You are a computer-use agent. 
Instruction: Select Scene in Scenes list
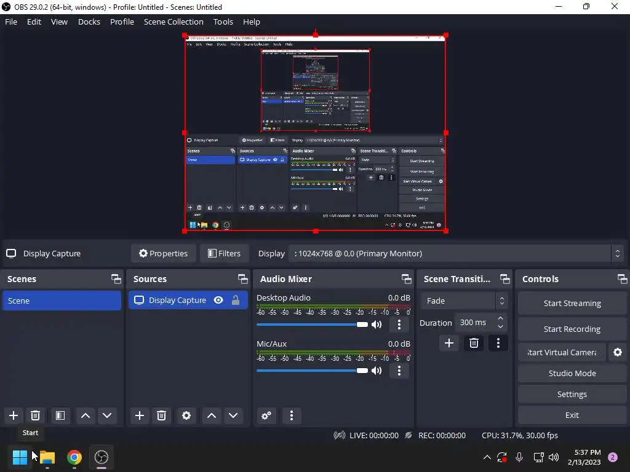click(x=62, y=301)
